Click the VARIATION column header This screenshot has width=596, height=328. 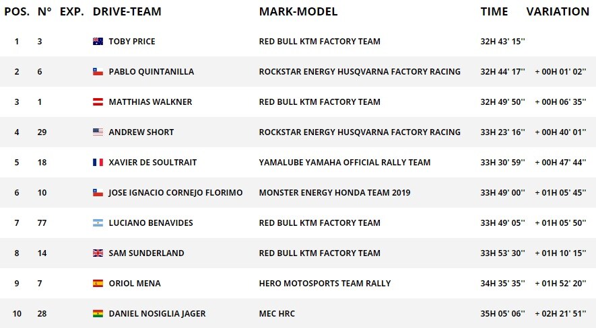point(558,11)
